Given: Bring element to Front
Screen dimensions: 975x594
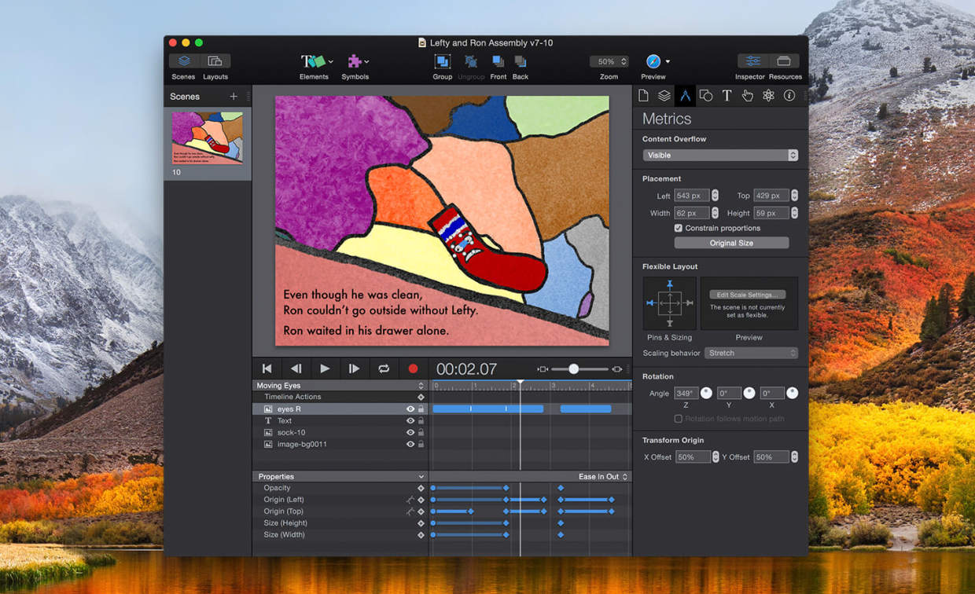Looking at the screenshot, I should tap(498, 62).
